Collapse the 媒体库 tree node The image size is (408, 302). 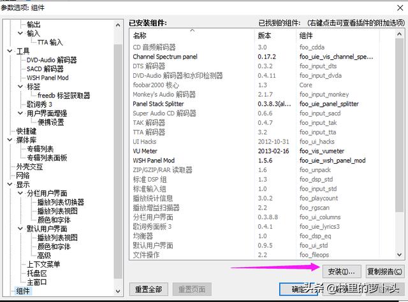point(10,140)
